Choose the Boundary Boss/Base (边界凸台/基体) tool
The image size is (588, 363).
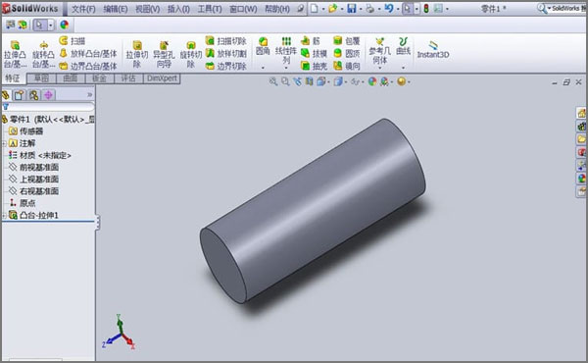click(x=88, y=66)
